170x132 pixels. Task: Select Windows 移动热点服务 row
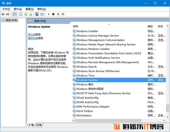(x=119, y=89)
